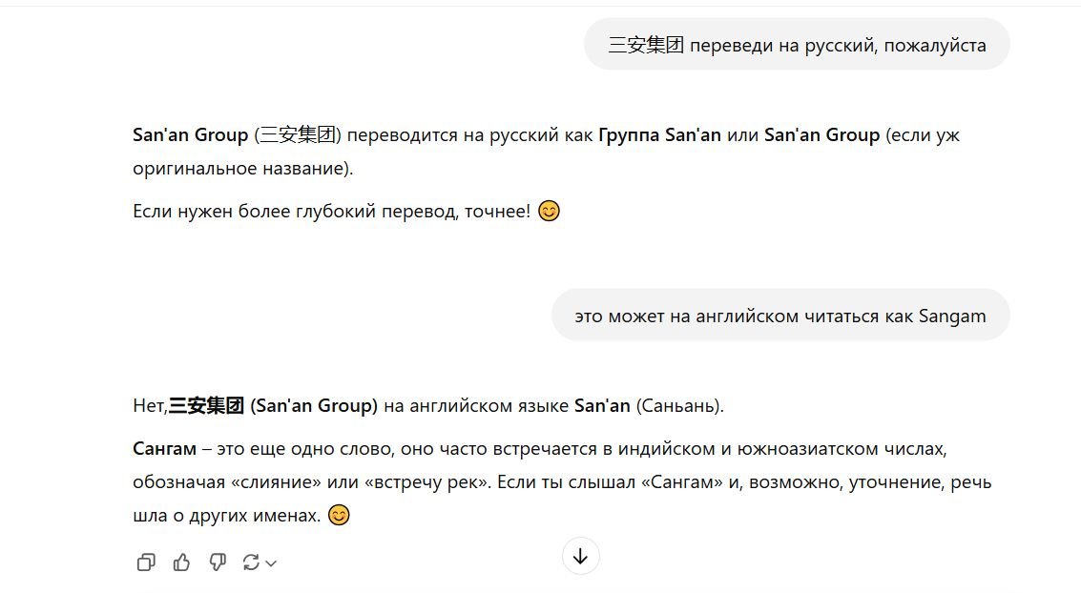Give the response a thumbs up
This screenshot has height=593, width=1081.
[181, 562]
